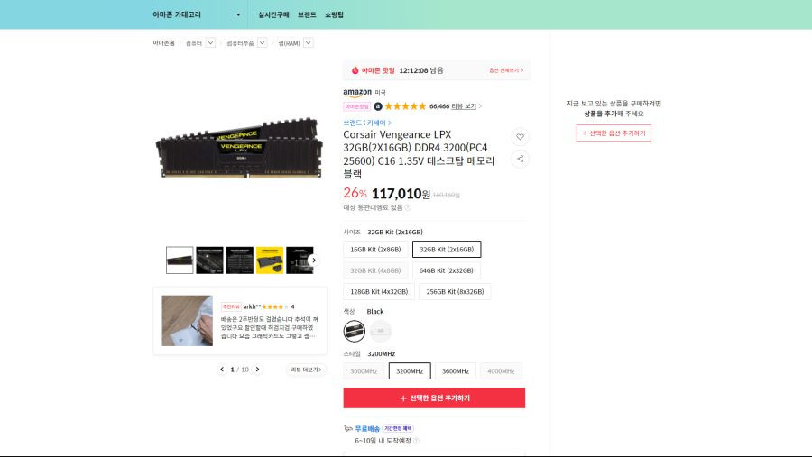Open the review count link
The image size is (812, 457).
tap(464, 106)
